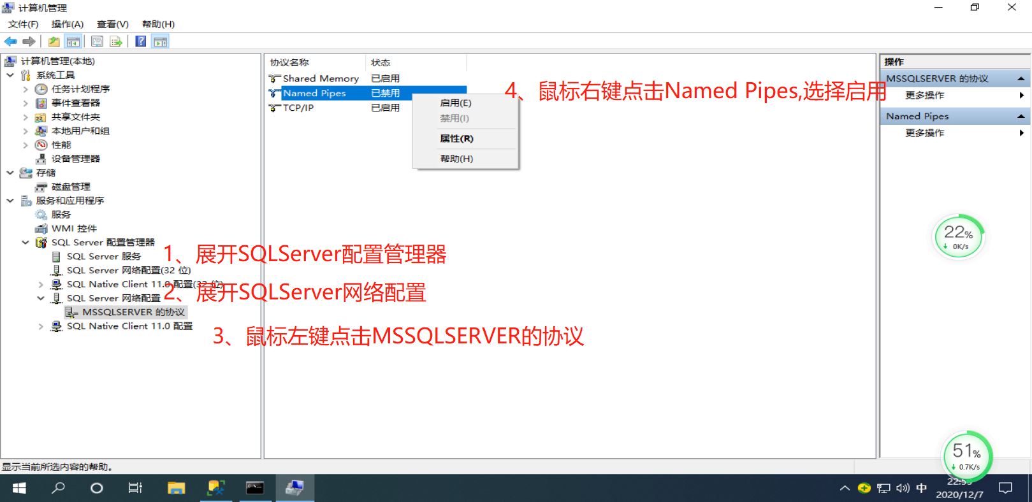
Task: Click the 状态 column header
Action: pos(381,62)
